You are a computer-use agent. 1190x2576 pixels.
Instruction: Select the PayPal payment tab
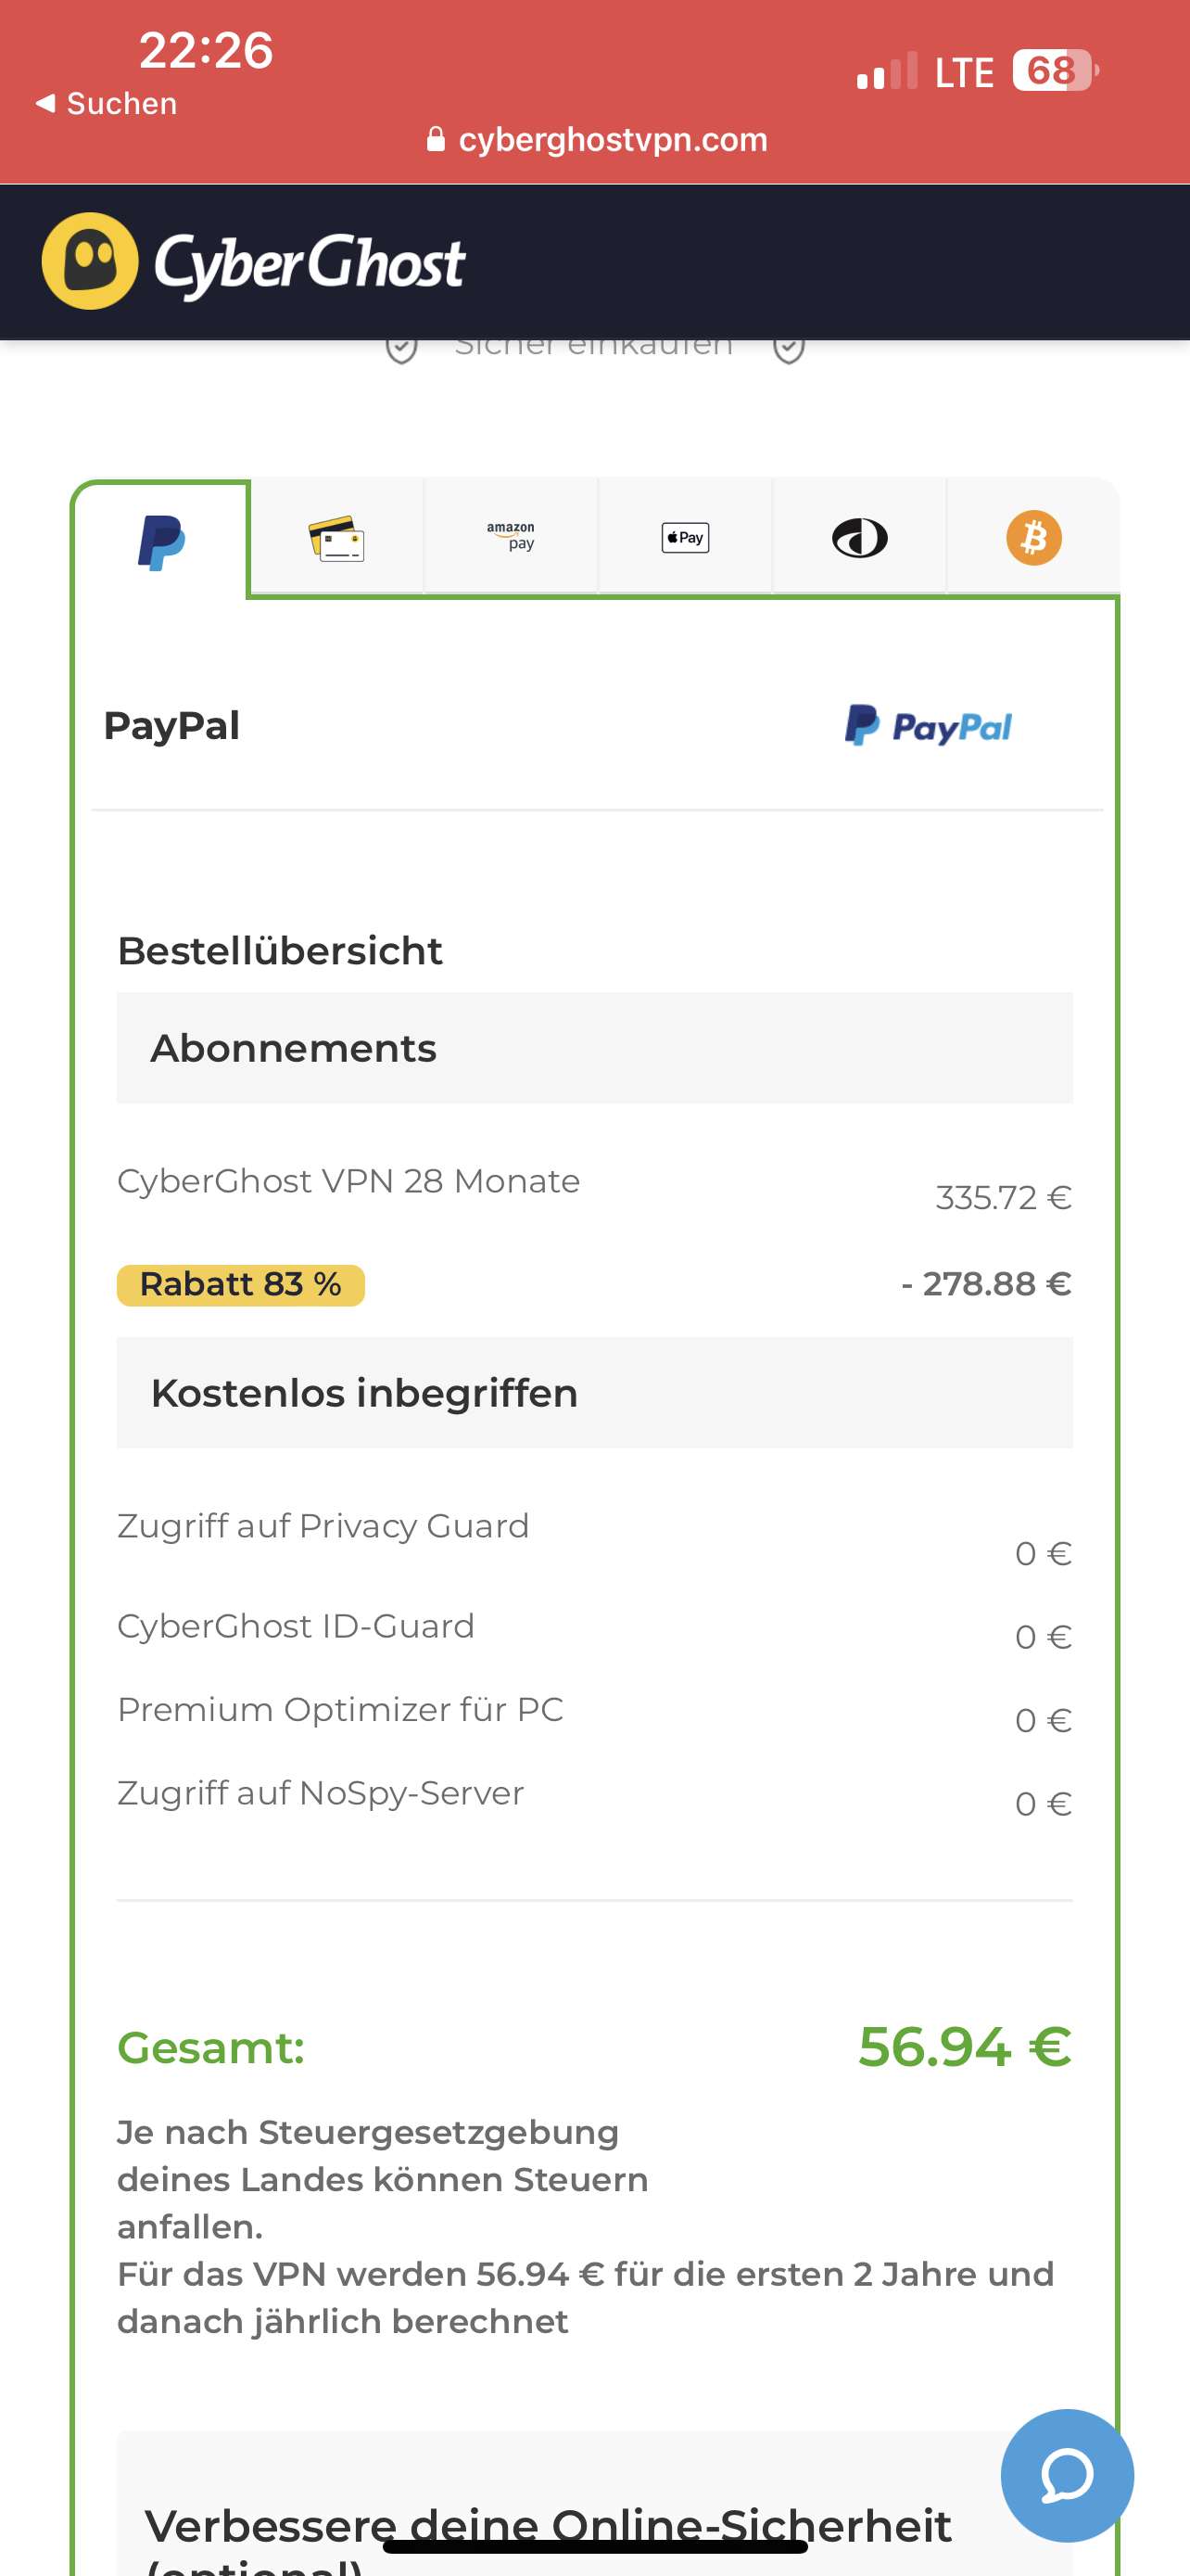(161, 541)
